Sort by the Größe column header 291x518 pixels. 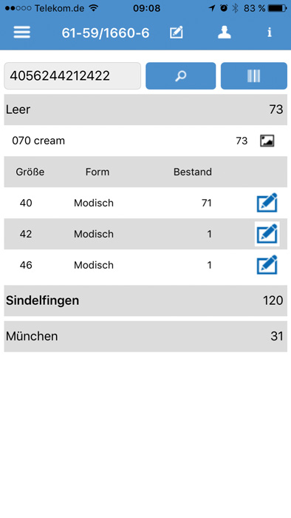click(30, 172)
